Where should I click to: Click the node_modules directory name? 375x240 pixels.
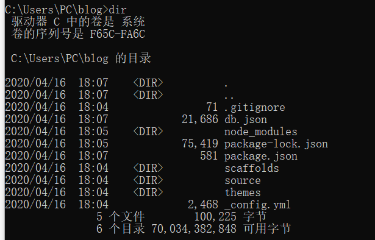(261, 132)
